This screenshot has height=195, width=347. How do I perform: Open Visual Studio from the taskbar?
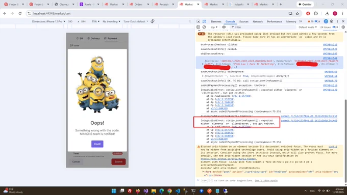(x=145, y=191)
